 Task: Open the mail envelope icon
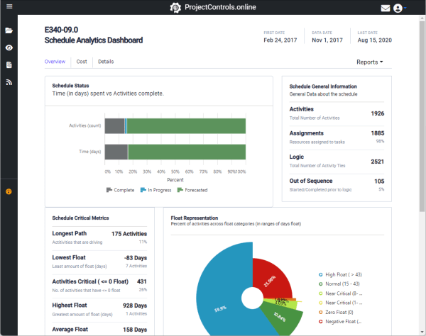pyautogui.click(x=386, y=9)
